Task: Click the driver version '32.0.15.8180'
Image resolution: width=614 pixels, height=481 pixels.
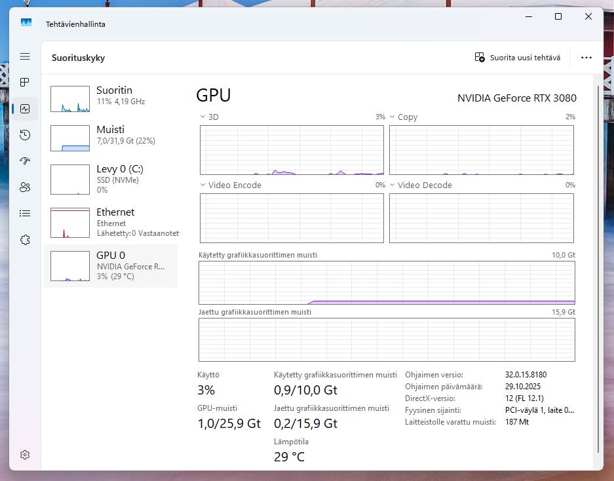Action: tap(526, 374)
